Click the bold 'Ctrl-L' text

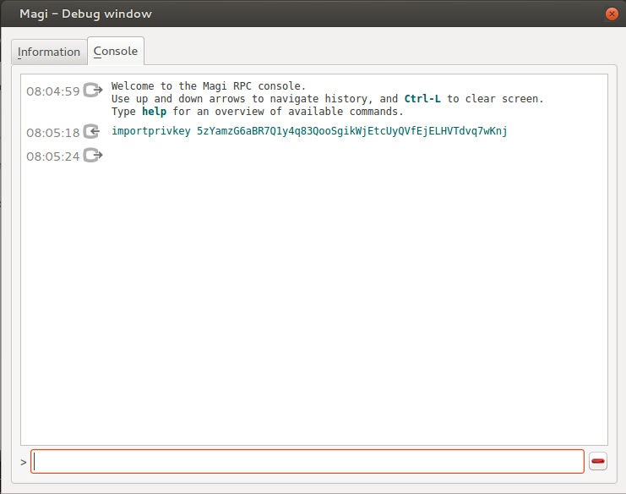[422, 99]
